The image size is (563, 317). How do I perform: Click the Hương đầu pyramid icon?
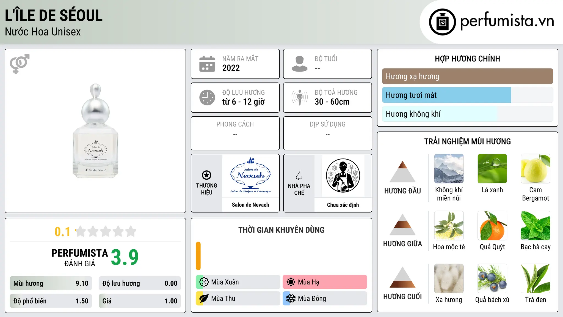[402, 171]
